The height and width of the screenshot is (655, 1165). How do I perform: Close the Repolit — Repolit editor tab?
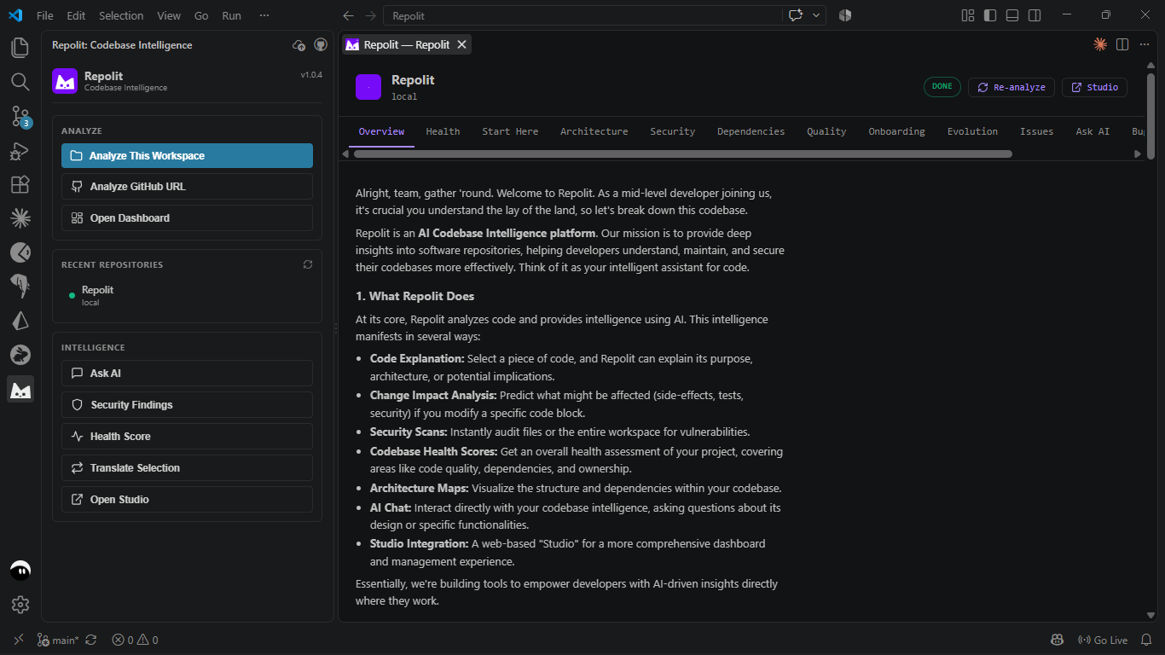(x=461, y=44)
